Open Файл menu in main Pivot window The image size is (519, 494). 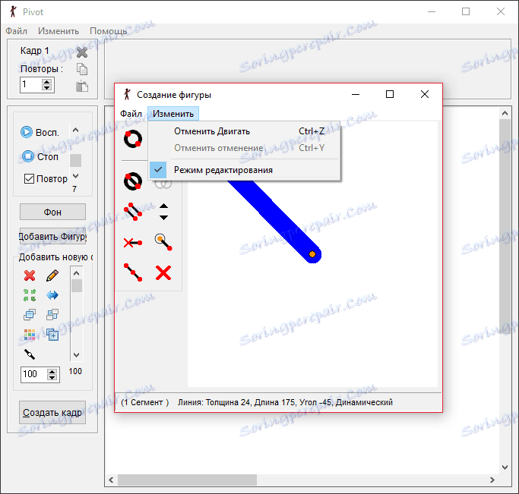tap(16, 31)
